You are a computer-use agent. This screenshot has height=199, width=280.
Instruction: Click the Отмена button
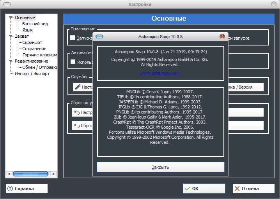tap(253, 189)
